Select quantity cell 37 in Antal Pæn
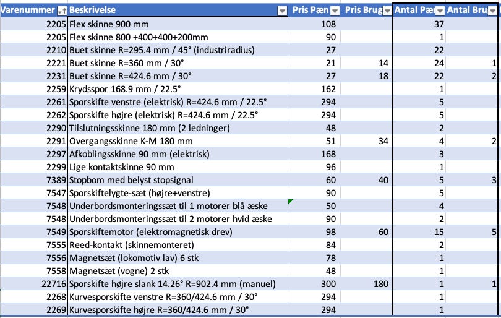The image size is (501, 318). pos(419,24)
